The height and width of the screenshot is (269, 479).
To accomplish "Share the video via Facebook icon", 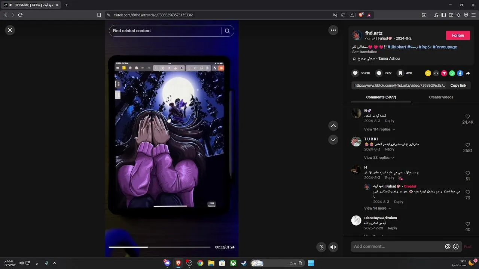I will pos(460,73).
